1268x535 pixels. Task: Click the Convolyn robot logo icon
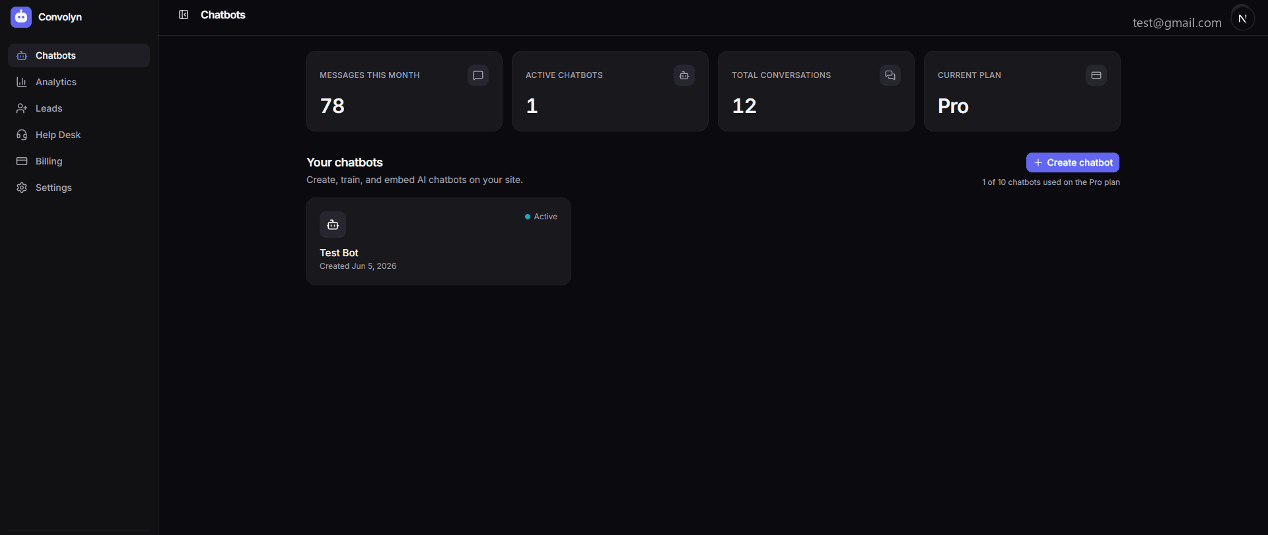(x=21, y=17)
